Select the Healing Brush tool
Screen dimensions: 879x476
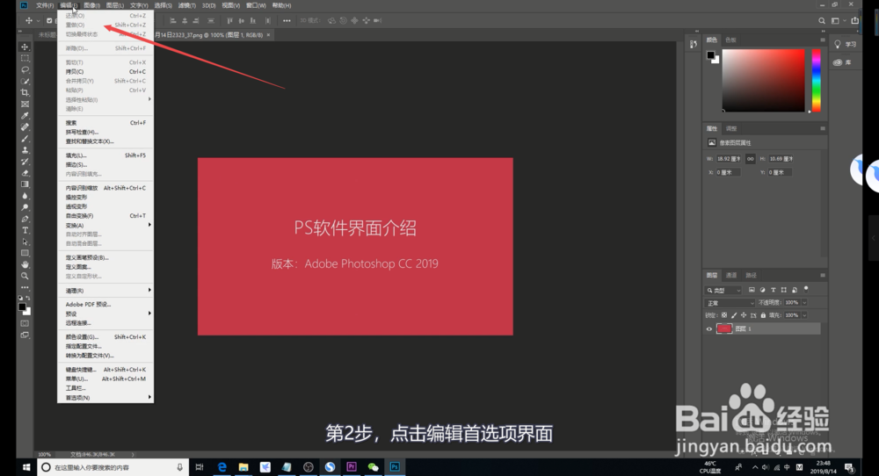25,127
